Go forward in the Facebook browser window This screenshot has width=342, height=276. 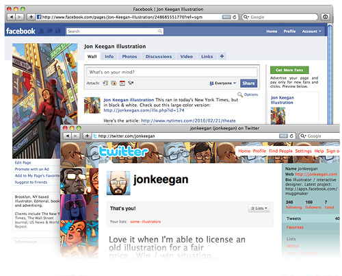click(x=19, y=17)
